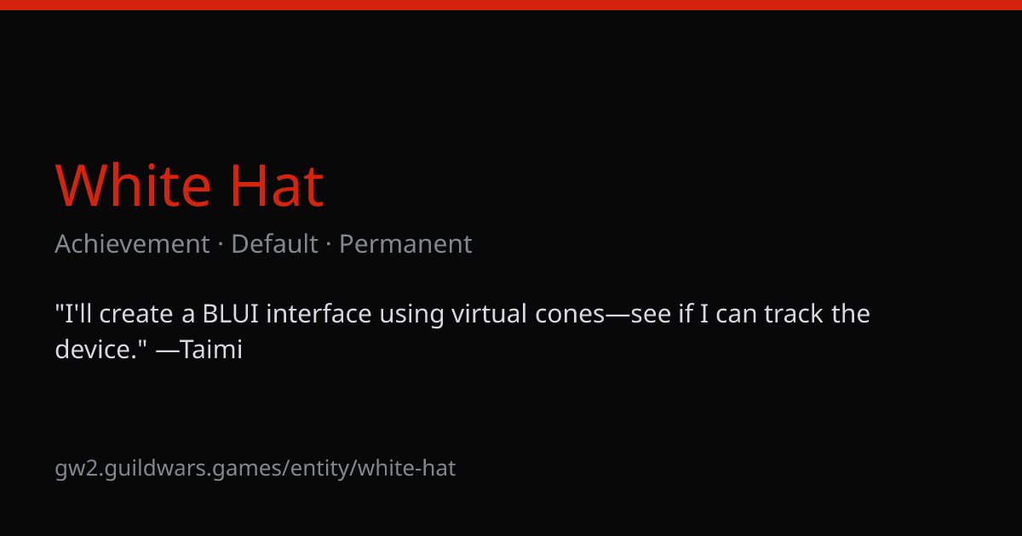Open the gw2.guildwars.games/entity/white-hat URL
Screen dimensions: 1022x536
click(255, 468)
